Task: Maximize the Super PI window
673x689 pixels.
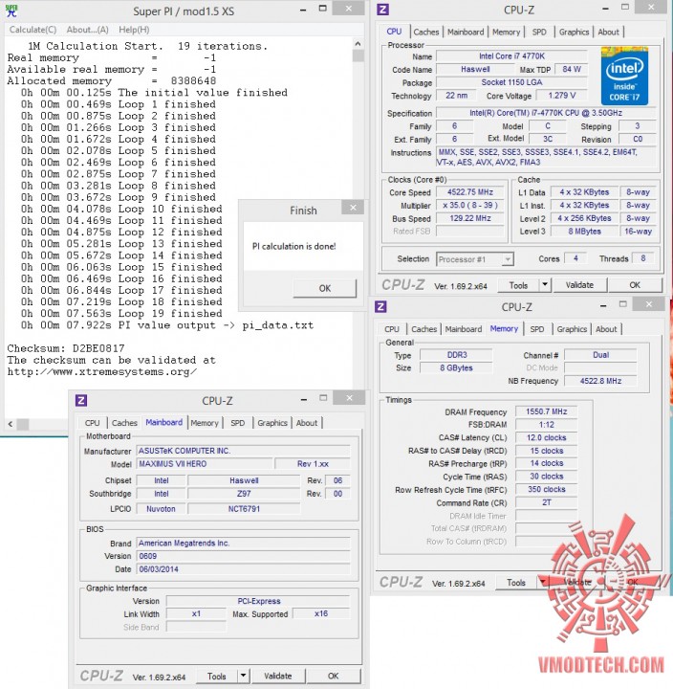Action: point(323,9)
